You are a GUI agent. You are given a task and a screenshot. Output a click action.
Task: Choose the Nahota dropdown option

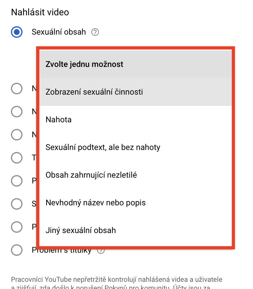click(x=135, y=120)
